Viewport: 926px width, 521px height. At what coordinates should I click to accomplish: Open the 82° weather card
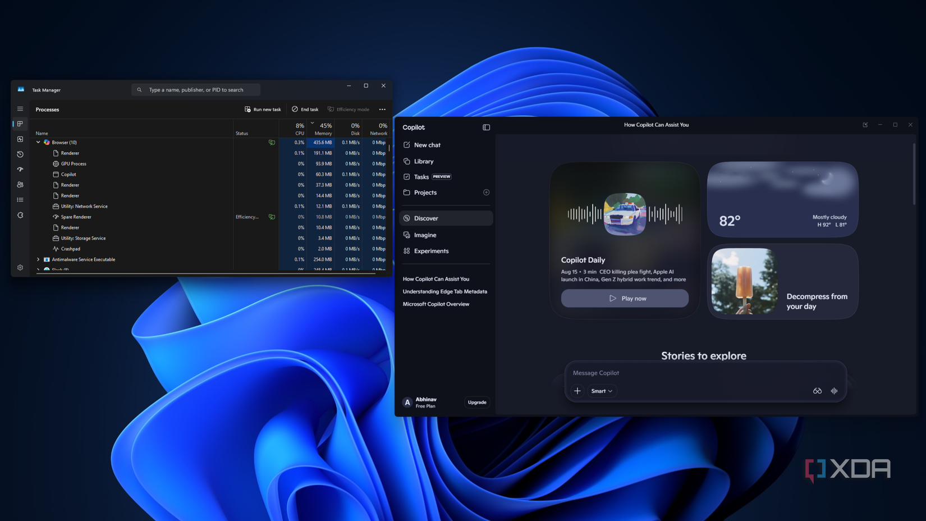pos(782,199)
